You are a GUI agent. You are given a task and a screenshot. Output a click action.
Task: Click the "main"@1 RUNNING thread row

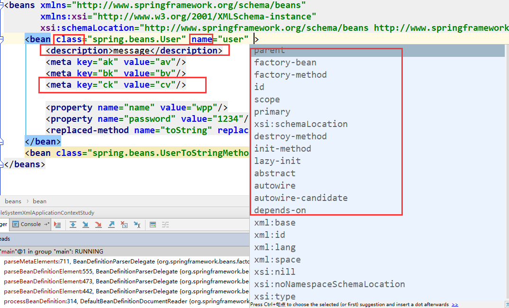tap(125, 252)
